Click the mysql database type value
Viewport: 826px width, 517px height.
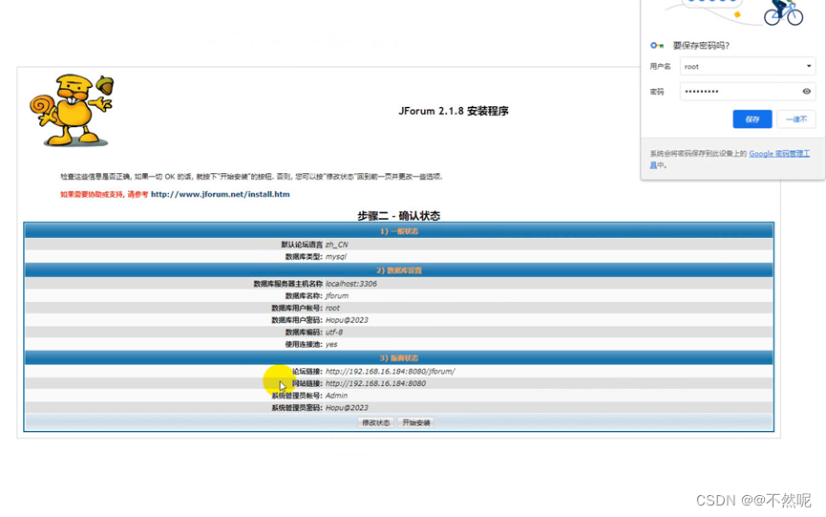[x=335, y=257]
